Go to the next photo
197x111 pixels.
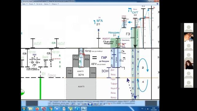click(95, 104)
